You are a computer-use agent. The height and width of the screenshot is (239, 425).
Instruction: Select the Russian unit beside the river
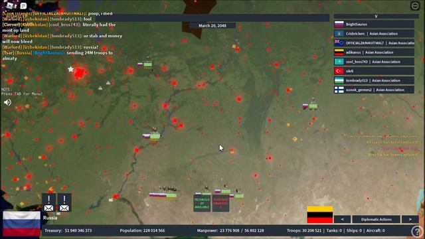click(151, 136)
